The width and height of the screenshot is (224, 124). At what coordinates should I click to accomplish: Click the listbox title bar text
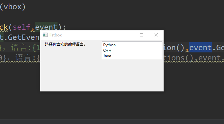tap(56, 35)
